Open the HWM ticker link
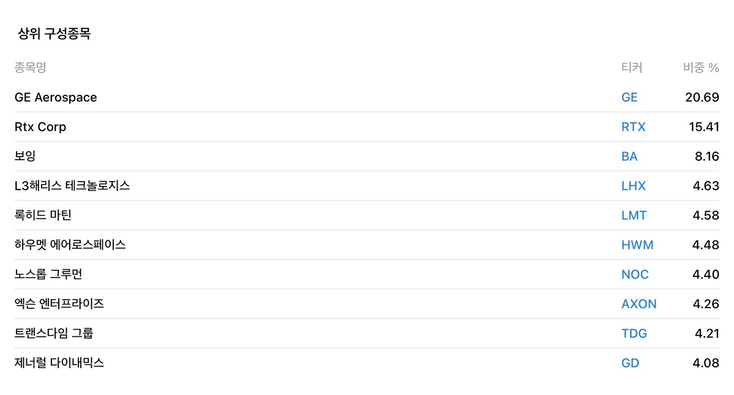This screenshot has height=395, width=734. pyautogui.click(x=637, y=245)
